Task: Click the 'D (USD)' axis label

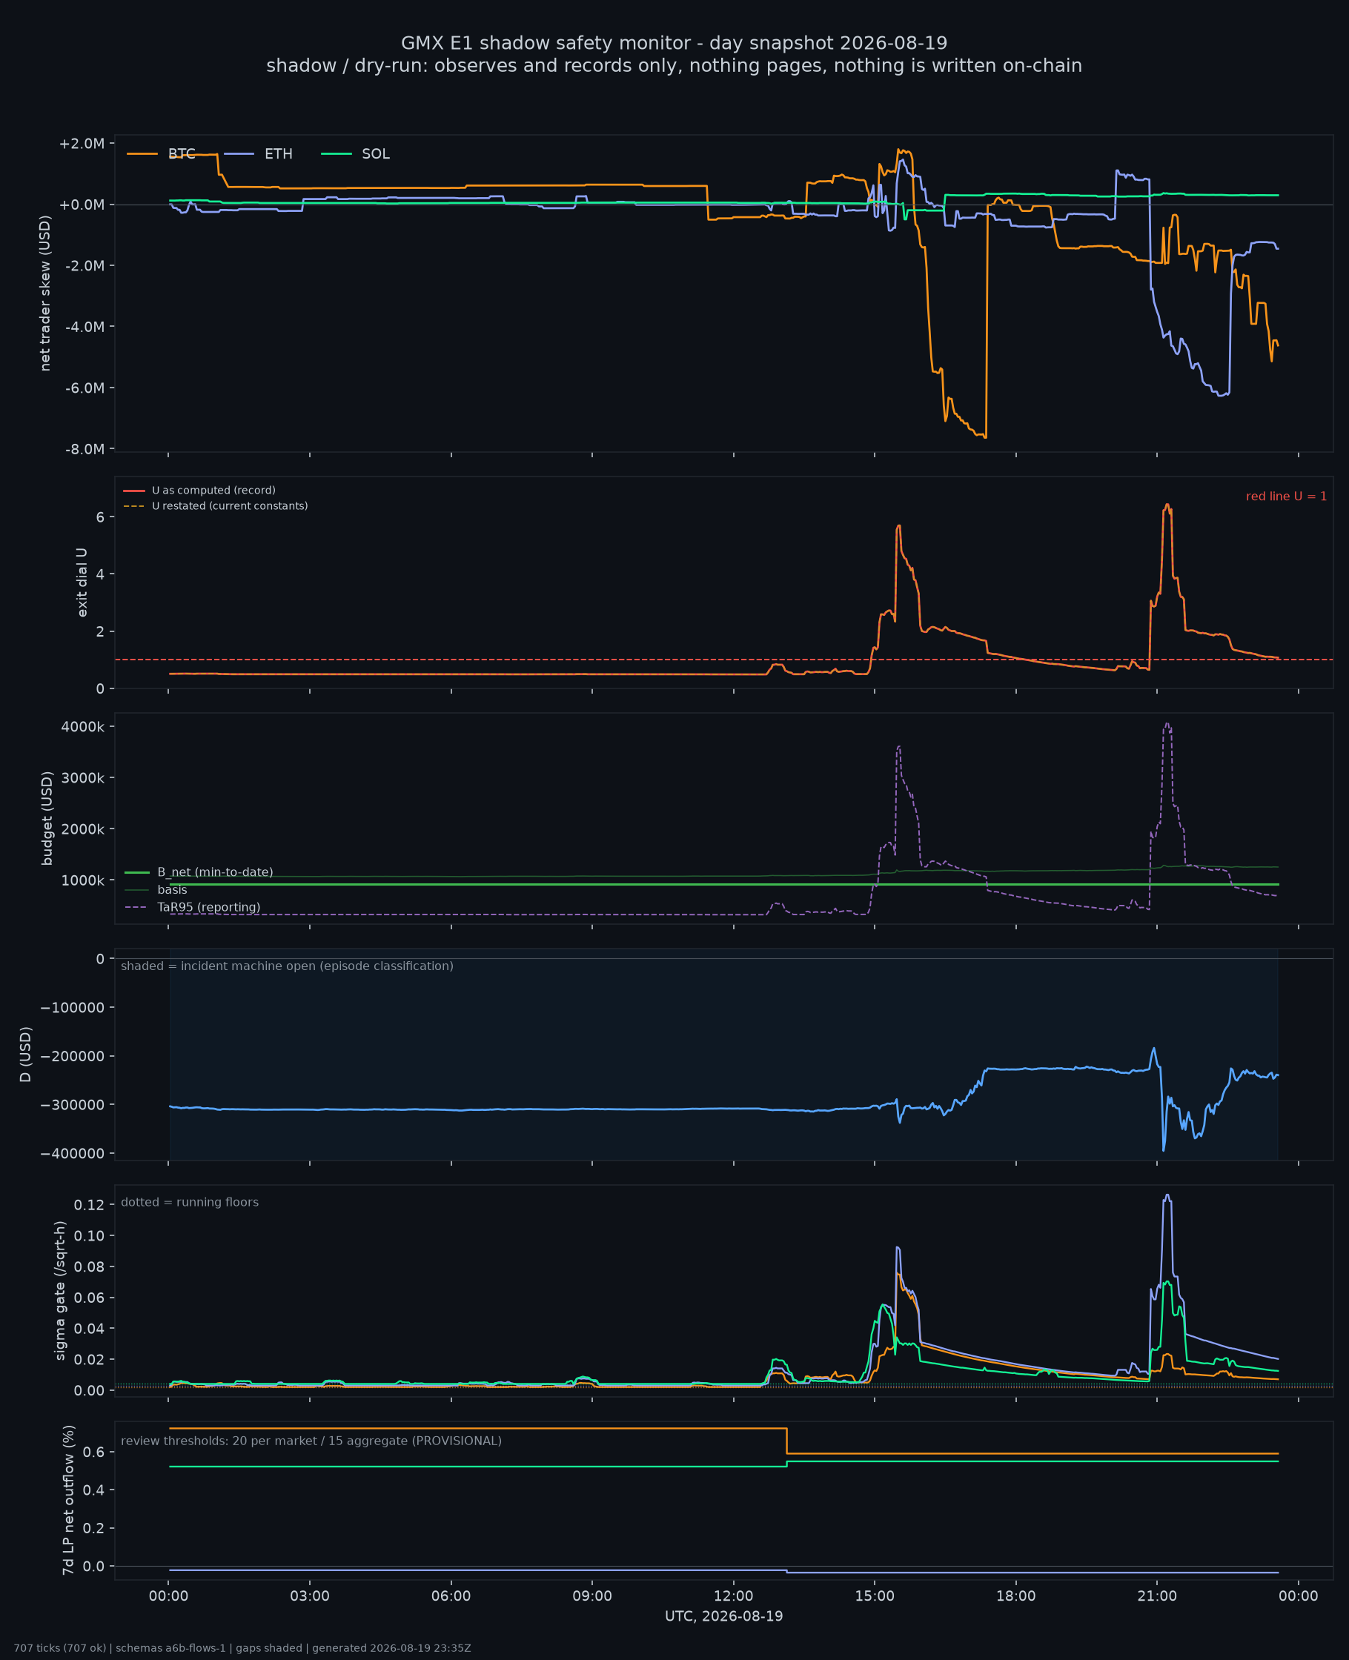Action: click(x=26, y=1055)
